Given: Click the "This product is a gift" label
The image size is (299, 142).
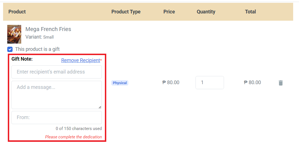Looking at the screenshot, I should pos(37,49).
